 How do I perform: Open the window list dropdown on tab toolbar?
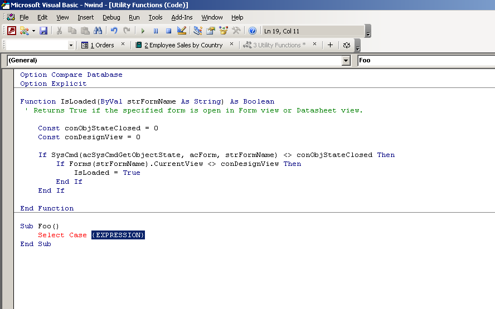(71, 46)
